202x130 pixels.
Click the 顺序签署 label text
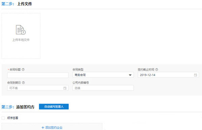pyautogui.click(x=13, y=118)
